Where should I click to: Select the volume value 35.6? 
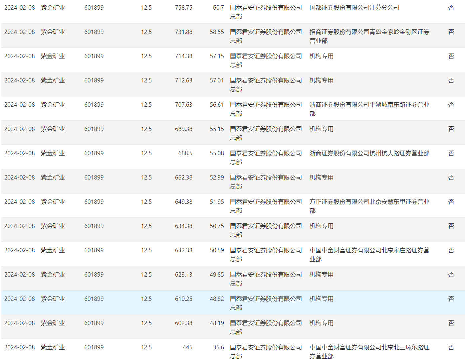218,347
